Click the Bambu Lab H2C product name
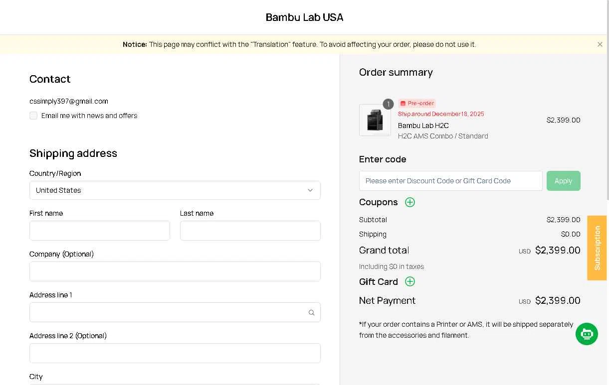This screenshot has width=609, height=385. (423, 126)
